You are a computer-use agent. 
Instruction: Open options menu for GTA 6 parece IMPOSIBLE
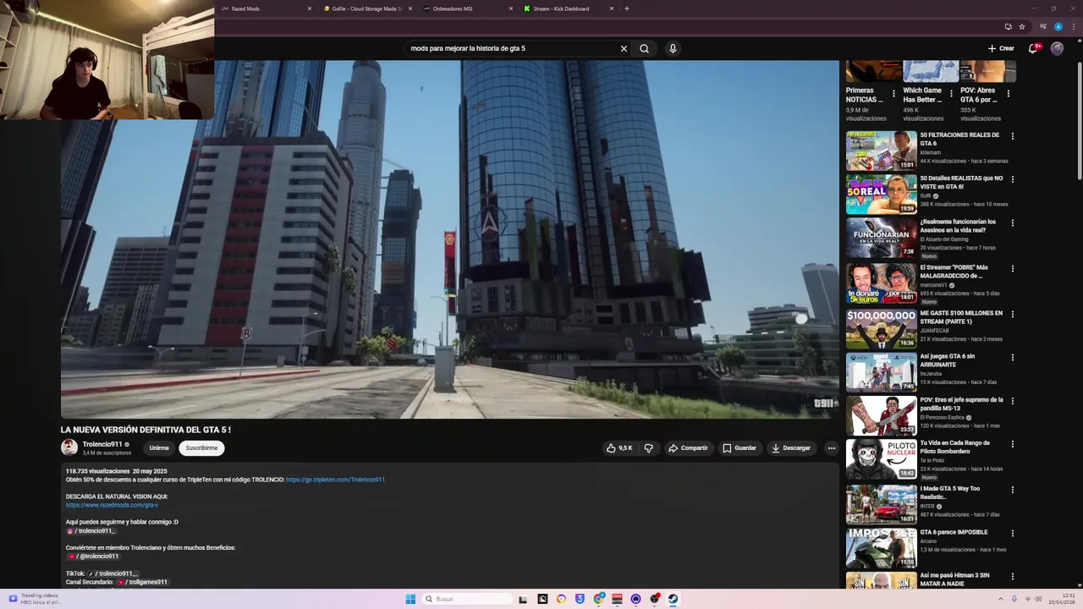click(x=1012, y=533)
